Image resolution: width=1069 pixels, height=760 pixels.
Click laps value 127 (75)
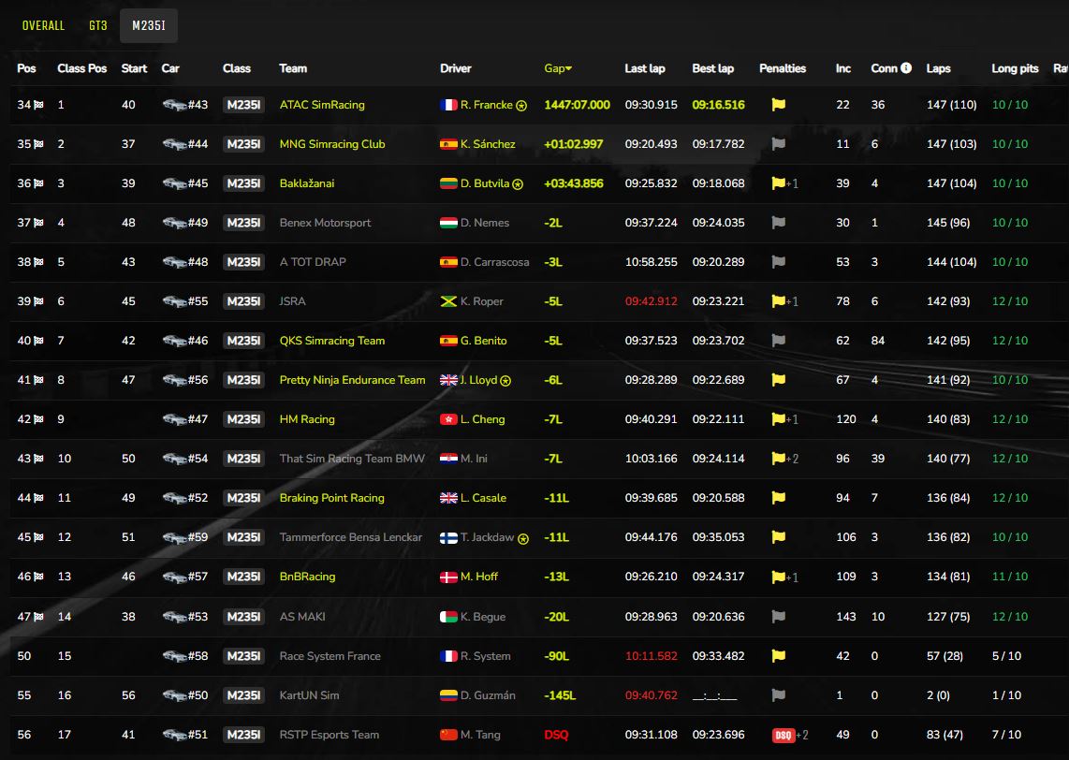(x=948, y=617)
